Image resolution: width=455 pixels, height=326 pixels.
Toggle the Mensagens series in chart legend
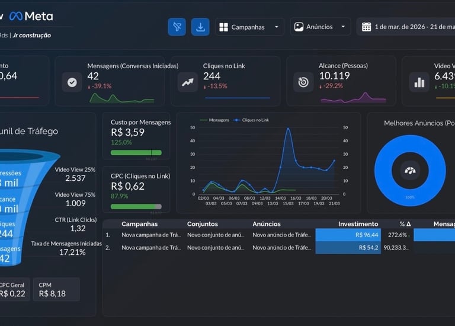[214, 120]
